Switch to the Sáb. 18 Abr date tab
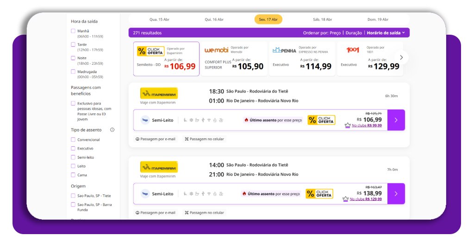474x248 pixels. (323, 19)
